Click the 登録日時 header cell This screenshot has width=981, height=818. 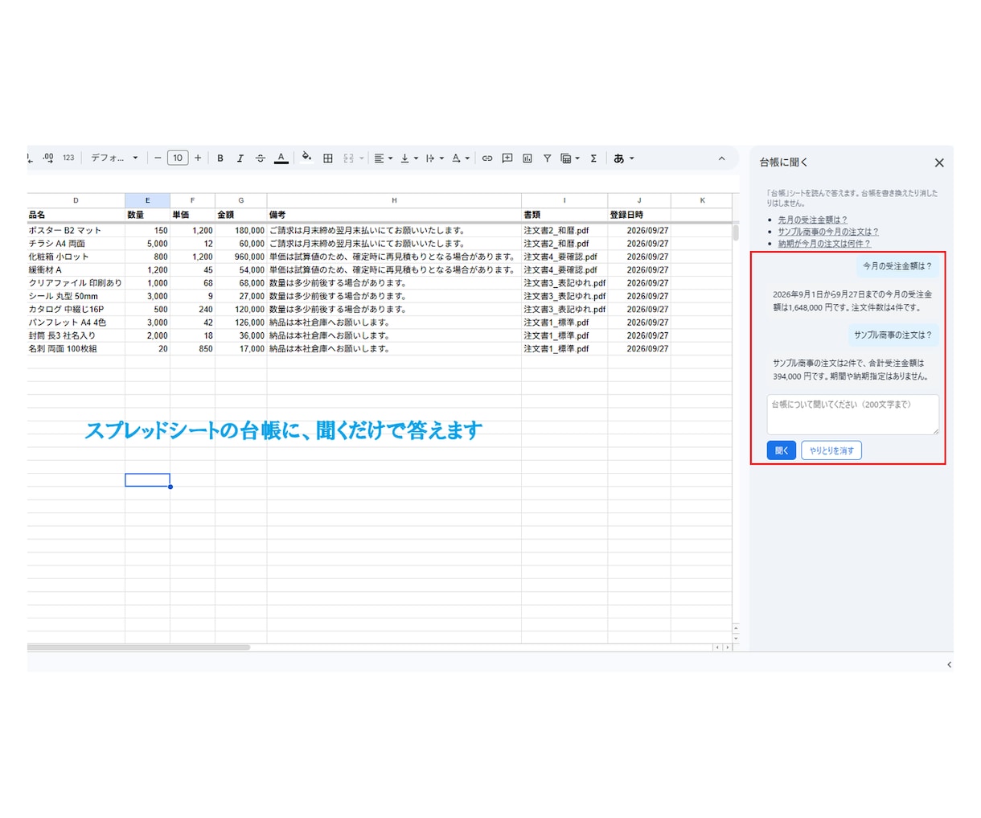coord(639,215)
